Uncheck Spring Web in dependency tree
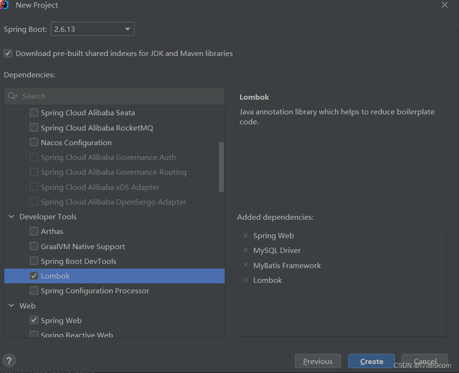 (x=34, y=320)
